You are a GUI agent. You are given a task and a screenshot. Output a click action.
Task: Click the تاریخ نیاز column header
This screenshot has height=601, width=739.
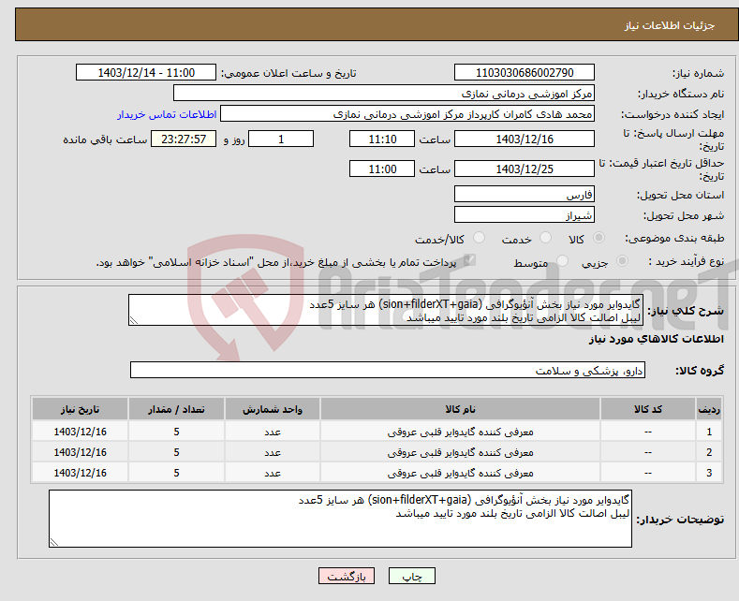tap(81, 409)
